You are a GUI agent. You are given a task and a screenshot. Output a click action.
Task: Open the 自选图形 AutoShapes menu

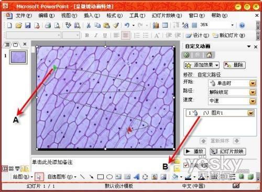(62, 177)
